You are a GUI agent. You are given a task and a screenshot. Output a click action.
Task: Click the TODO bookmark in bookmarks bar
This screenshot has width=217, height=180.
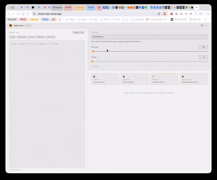pyautogui.click(x=45, y=20)
